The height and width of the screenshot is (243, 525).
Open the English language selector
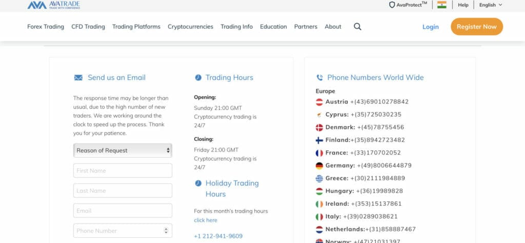coord(491,5)
